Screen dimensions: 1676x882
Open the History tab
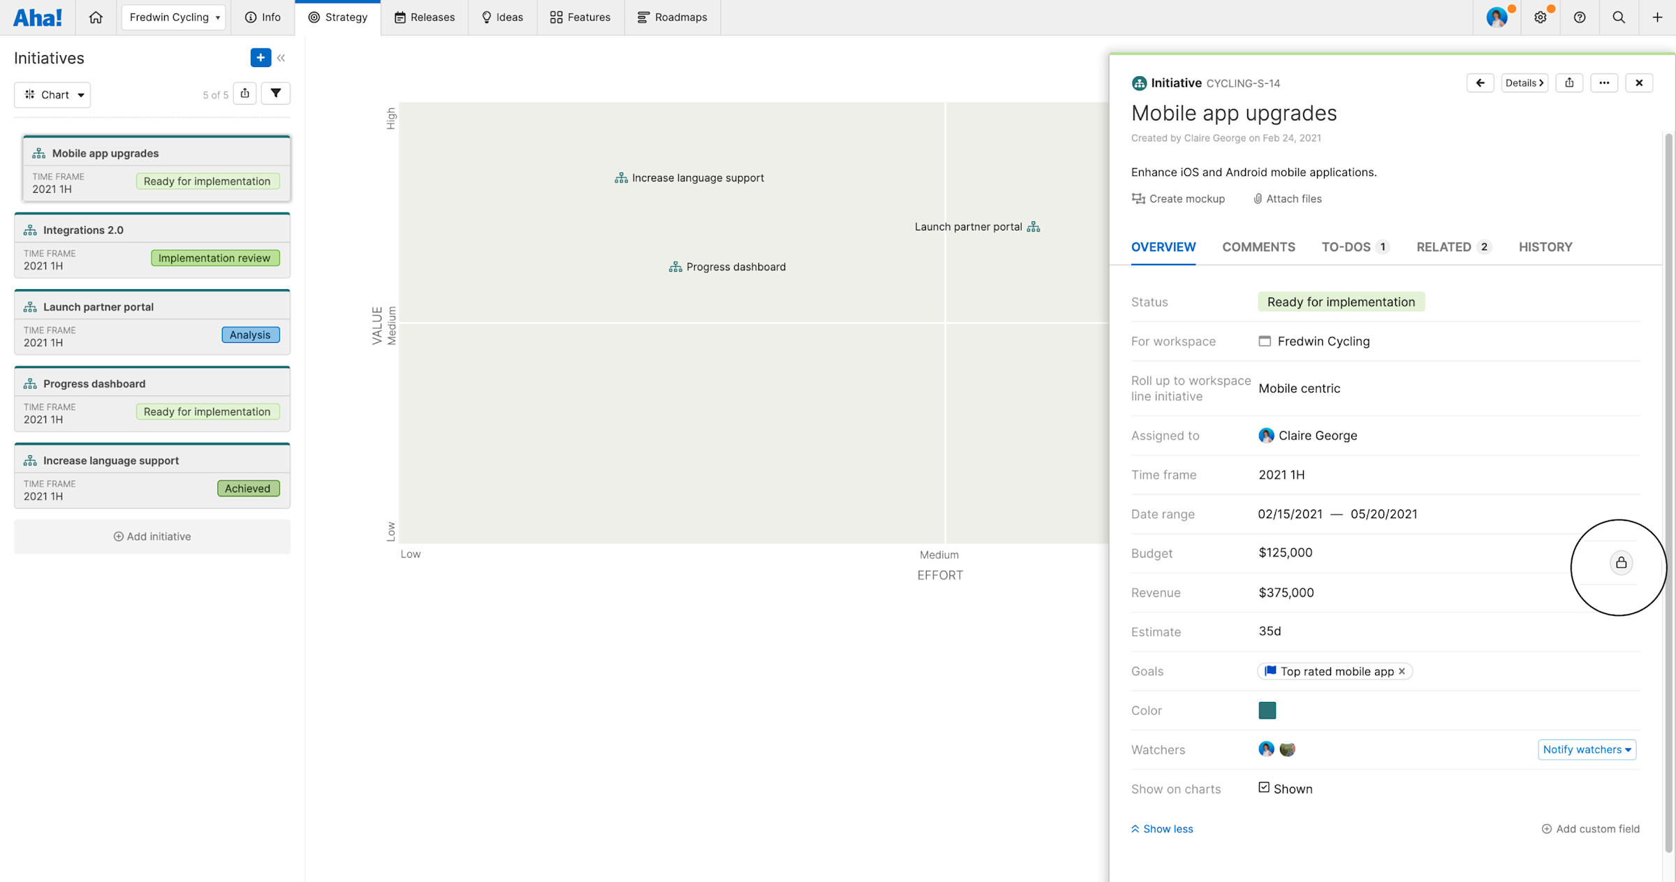click(1545, 247)
